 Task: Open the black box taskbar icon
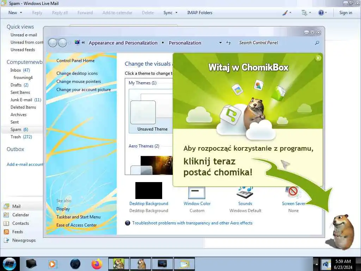tap(31, 264)
